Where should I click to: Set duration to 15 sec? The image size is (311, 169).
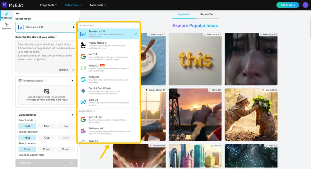click(x=66, y=149)
